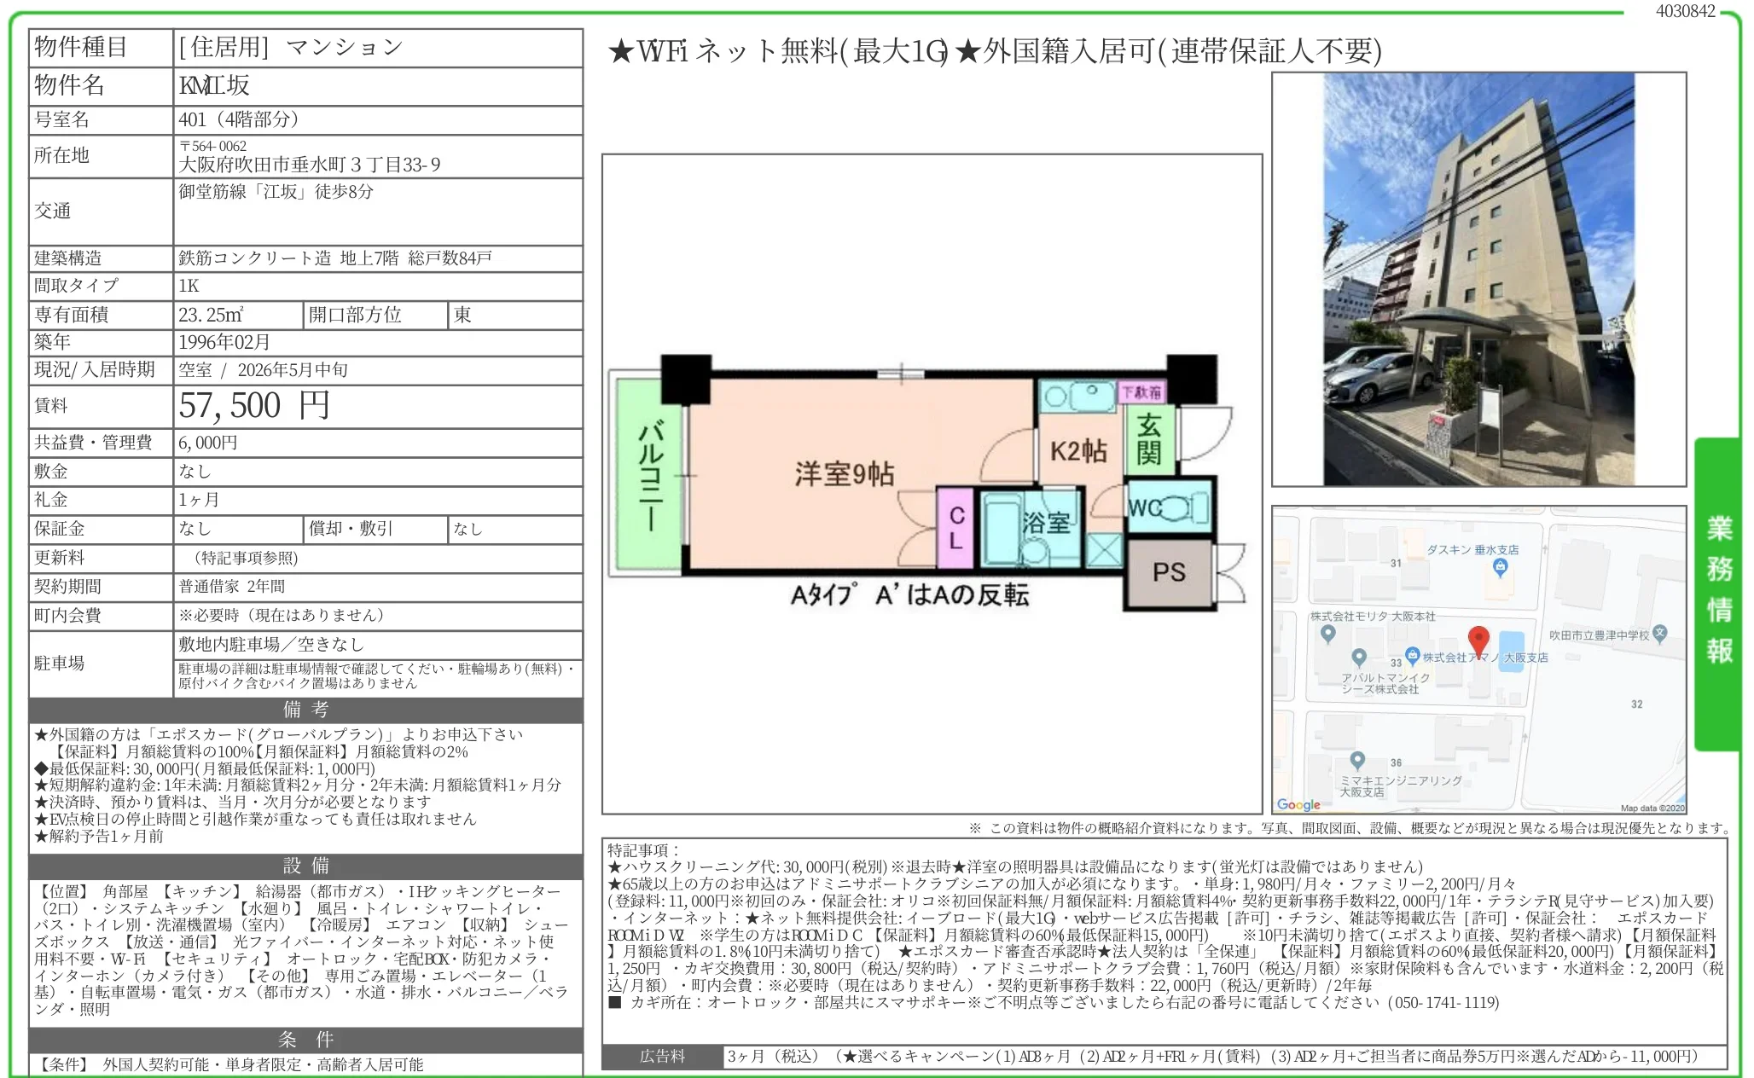Screen dimensions: 1754x1078
Task: Open the building exterior photo
Action: click(x=1478, y=279)
